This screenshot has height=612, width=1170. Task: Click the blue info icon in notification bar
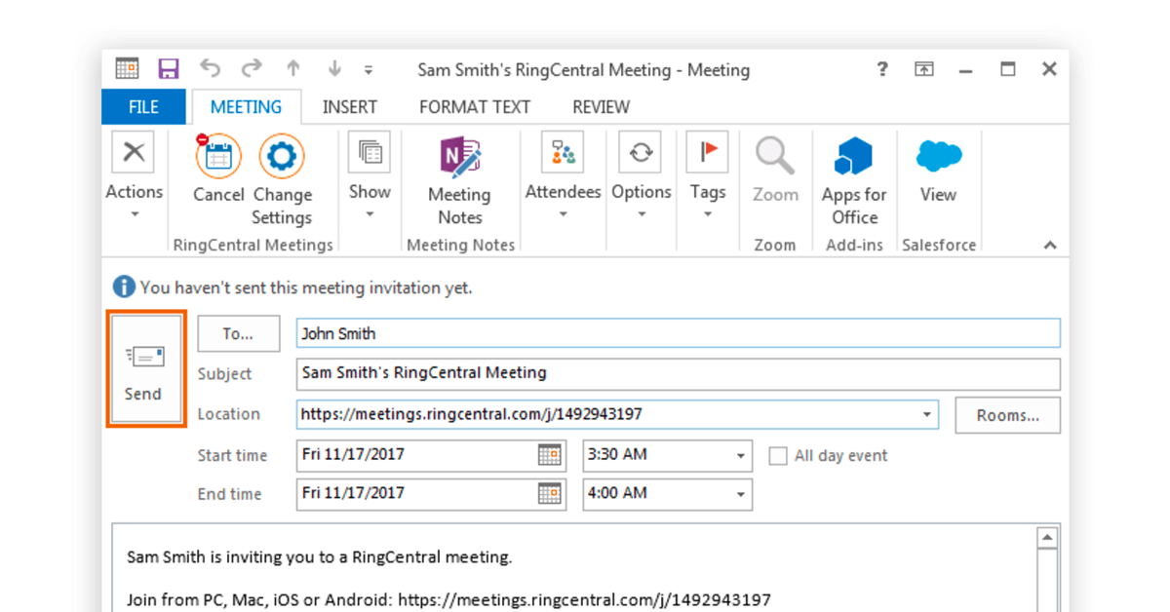pos(124,287)
